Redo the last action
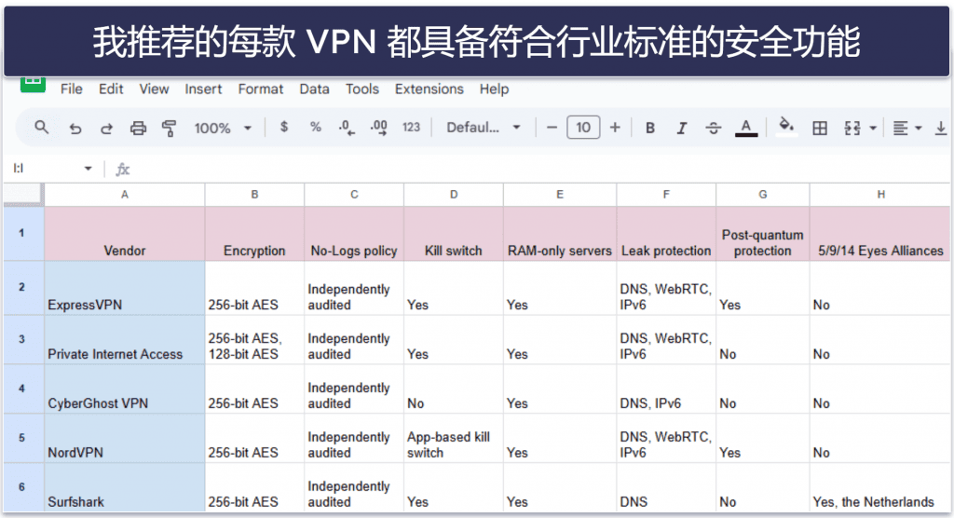 [x=106, y=129]
